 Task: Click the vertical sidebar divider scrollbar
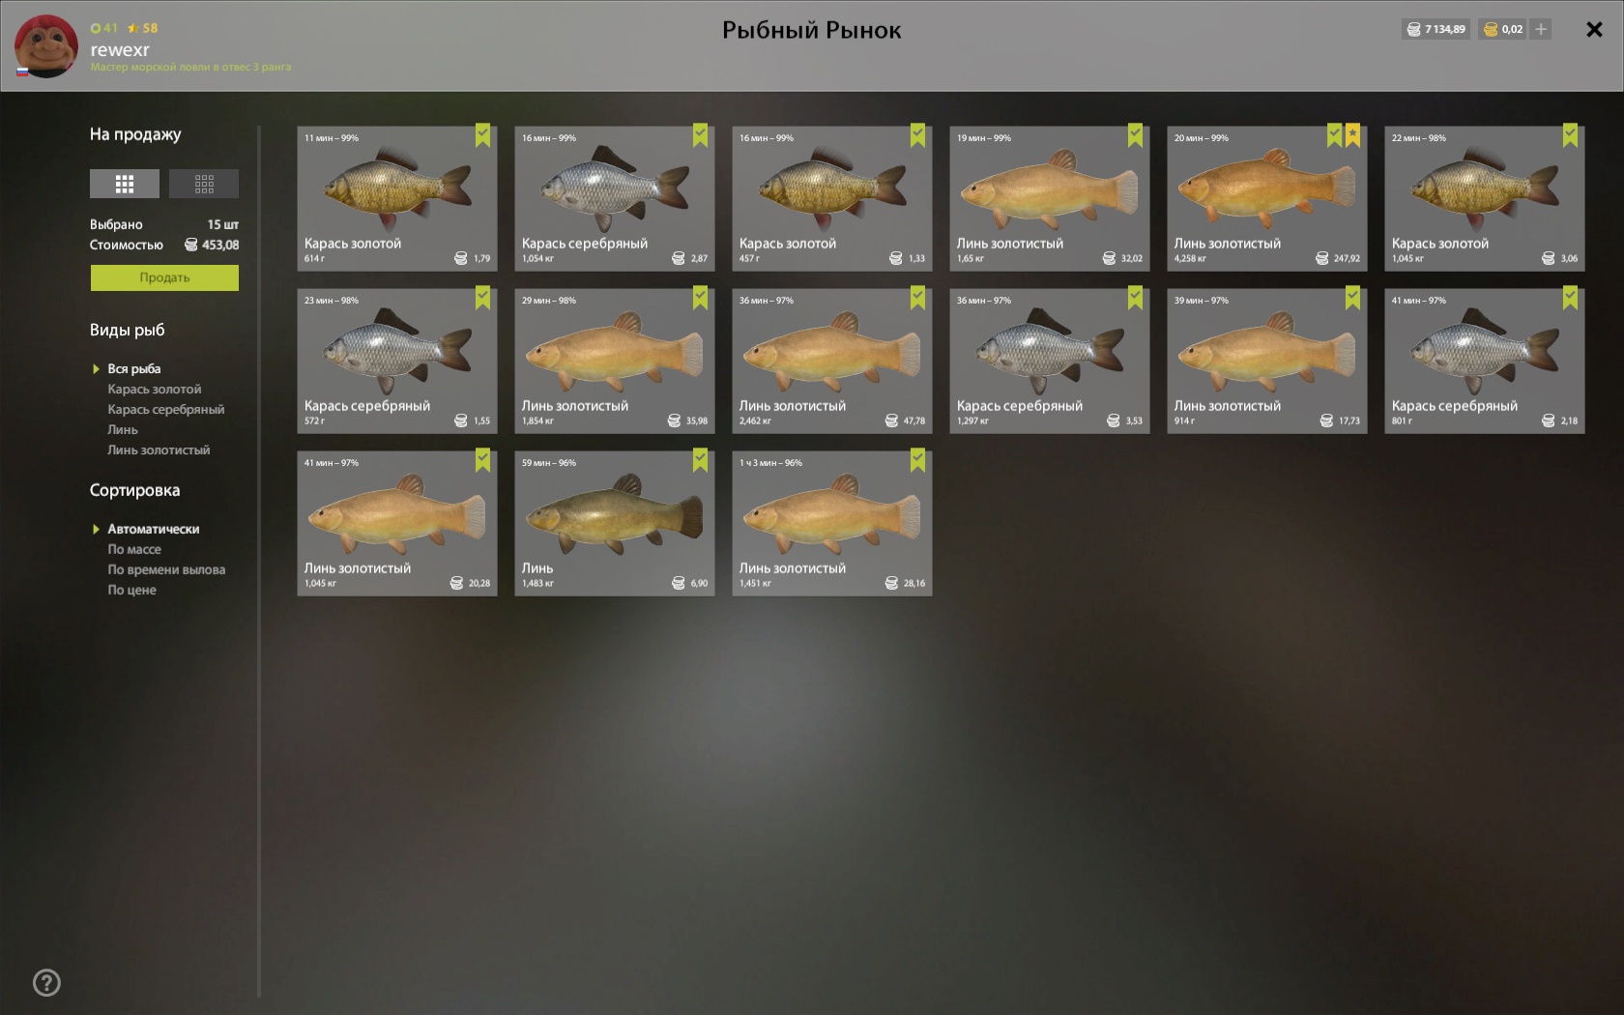point(259,561)
